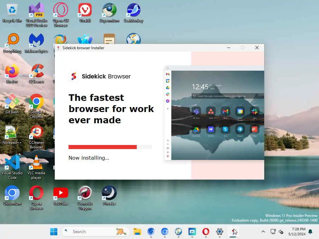Select the Visual Studio Code shortcut

point(12,167)
